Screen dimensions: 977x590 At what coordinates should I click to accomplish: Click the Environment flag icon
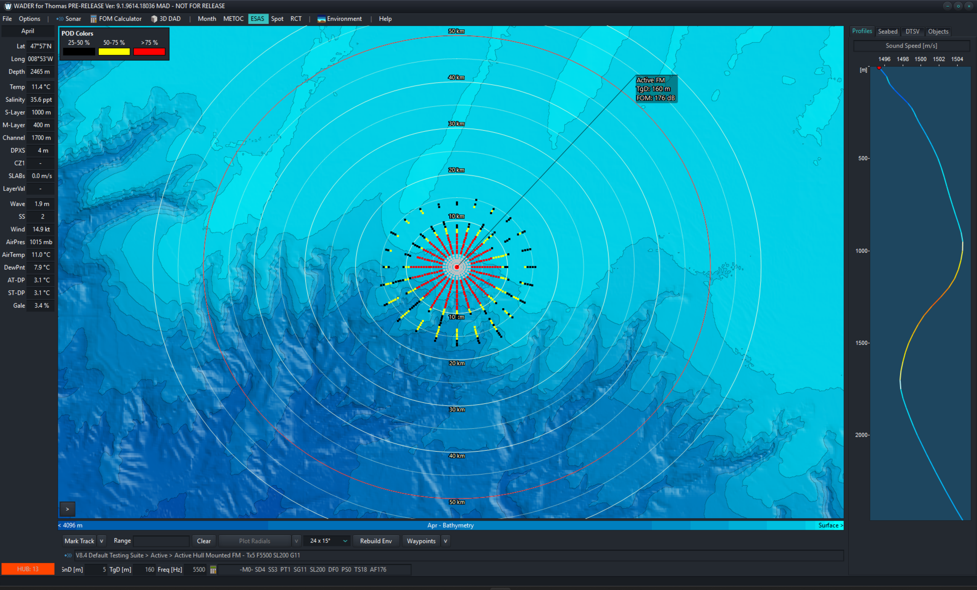tap(321, 19)
